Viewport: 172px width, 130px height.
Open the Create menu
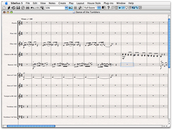pos(62,3)
